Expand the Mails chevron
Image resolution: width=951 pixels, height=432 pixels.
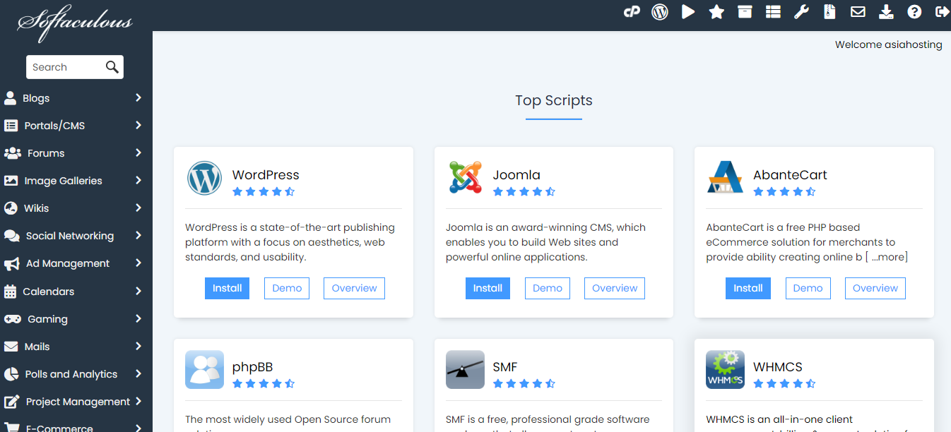pyautogui.click(x=138, y=346)
